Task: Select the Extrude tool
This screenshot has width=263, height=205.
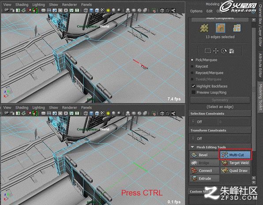Action: (x=205, y=178)
